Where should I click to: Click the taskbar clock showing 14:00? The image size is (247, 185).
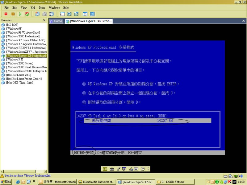(x=241, y=182)
